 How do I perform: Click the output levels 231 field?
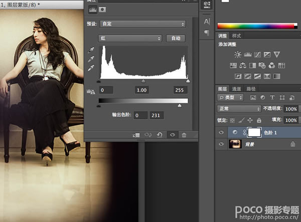(x=157, y=115)
